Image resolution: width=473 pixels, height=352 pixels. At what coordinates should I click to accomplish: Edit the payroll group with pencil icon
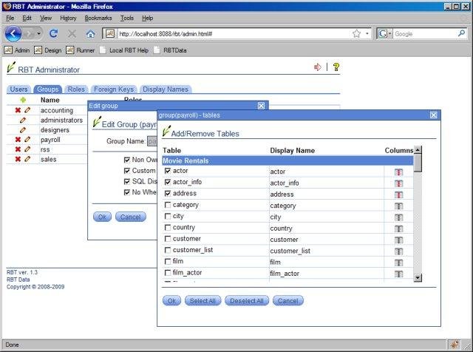(27, 140)
